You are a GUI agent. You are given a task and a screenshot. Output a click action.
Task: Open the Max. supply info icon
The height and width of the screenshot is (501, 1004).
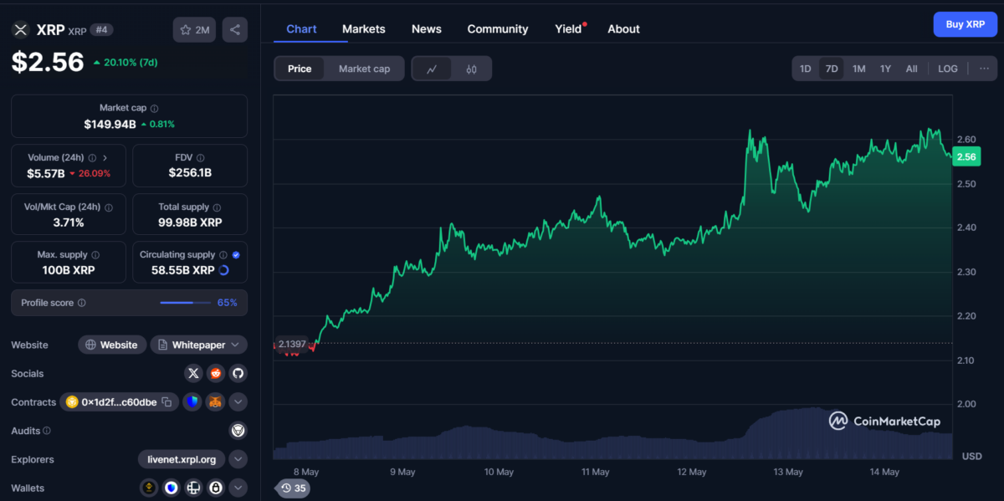tap(95, 255)
